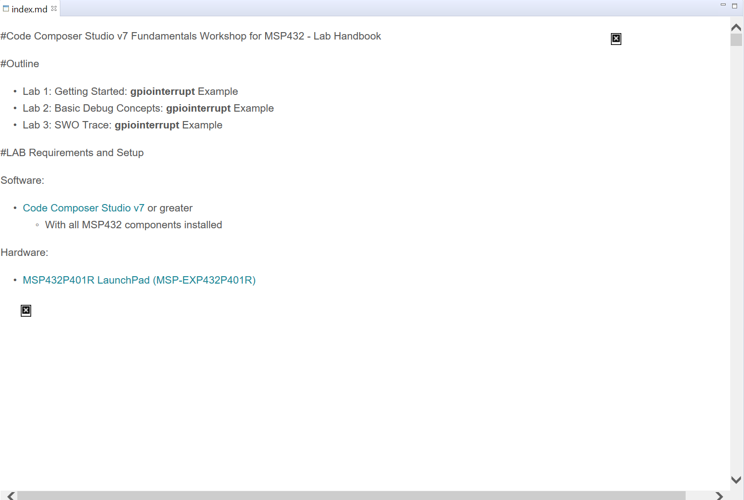
Task: Click the 'Lab 3: SWO Trace' line
Action: coord(122,125)
